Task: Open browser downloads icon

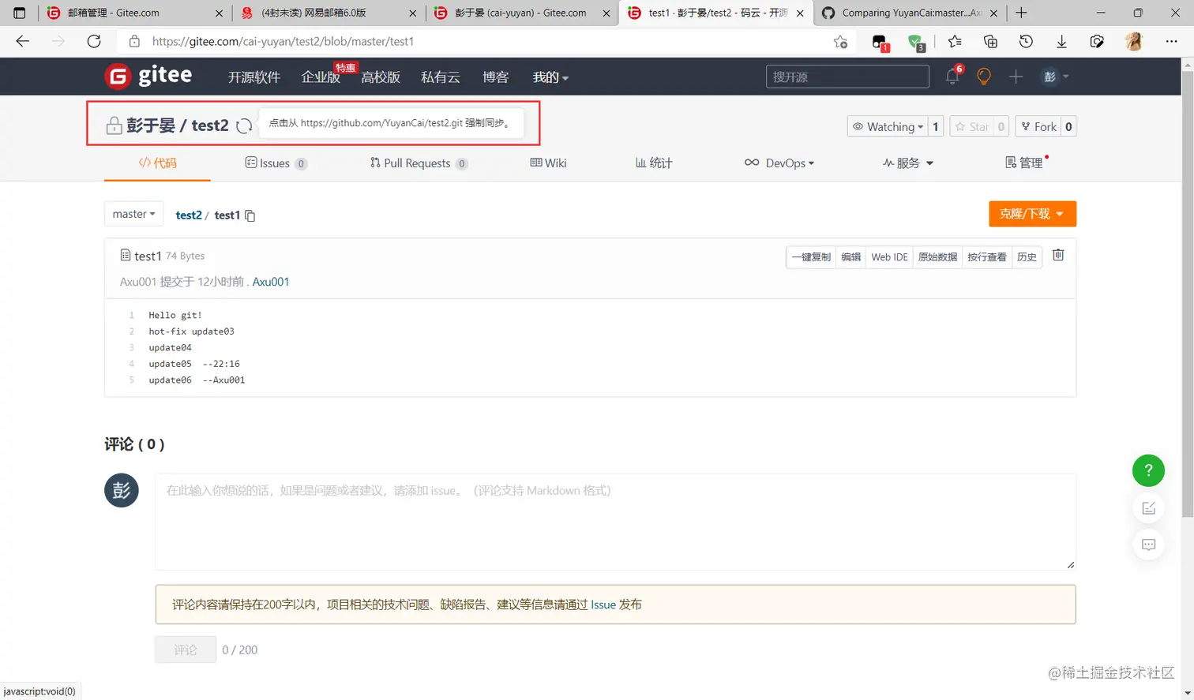Action: point(1061,42)
